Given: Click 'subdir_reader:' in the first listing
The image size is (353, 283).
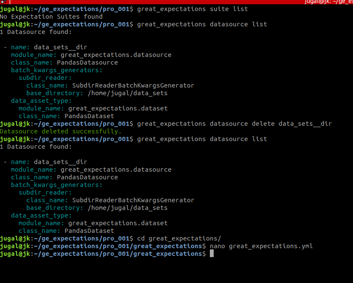Looking at the screenshot, I should (45, 78).
